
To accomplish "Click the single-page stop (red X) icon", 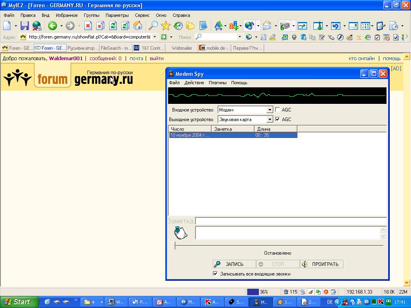I will pyautogui.click(x=88, y=26).
